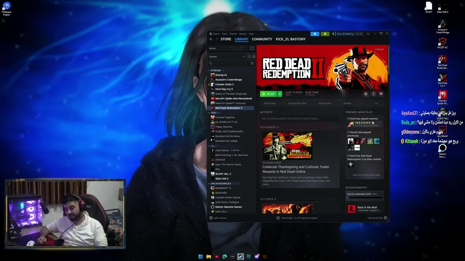
Task: Collapse the UNCATEGORIZED collection
Action: click(210, 183)
